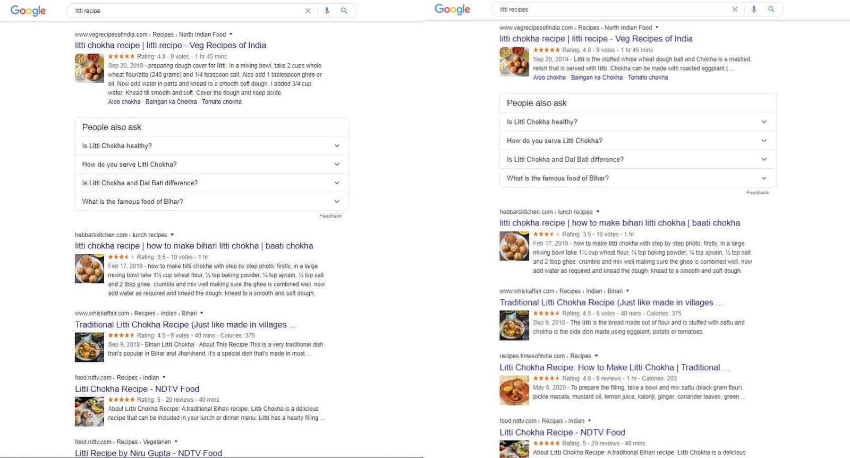Screen dimensions: 850x458
Task: Click the search magnifier in right window
Action: [x=771, y=9]
